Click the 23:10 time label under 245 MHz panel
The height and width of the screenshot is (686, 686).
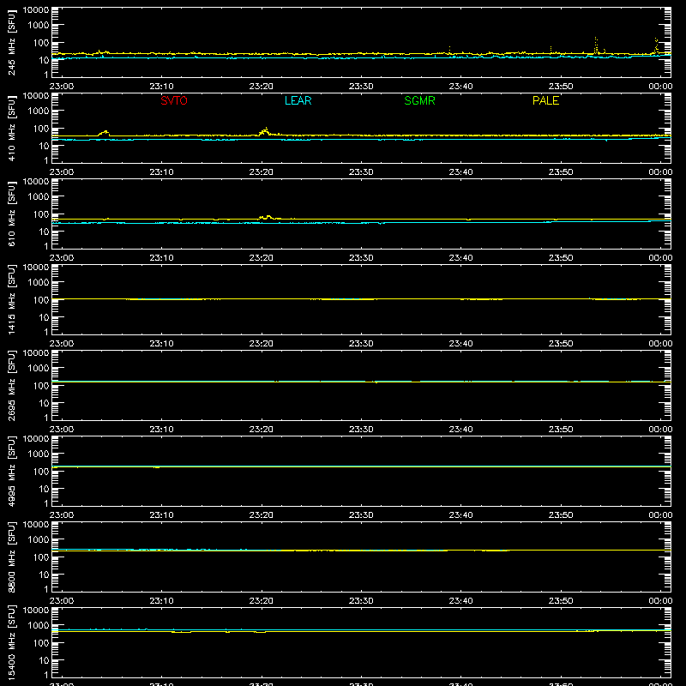(x=161, y=87)
